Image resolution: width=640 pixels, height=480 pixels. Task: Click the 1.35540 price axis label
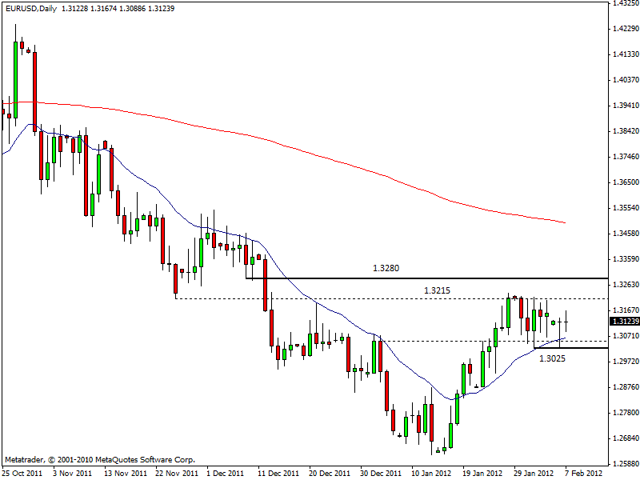pos(623,208)
